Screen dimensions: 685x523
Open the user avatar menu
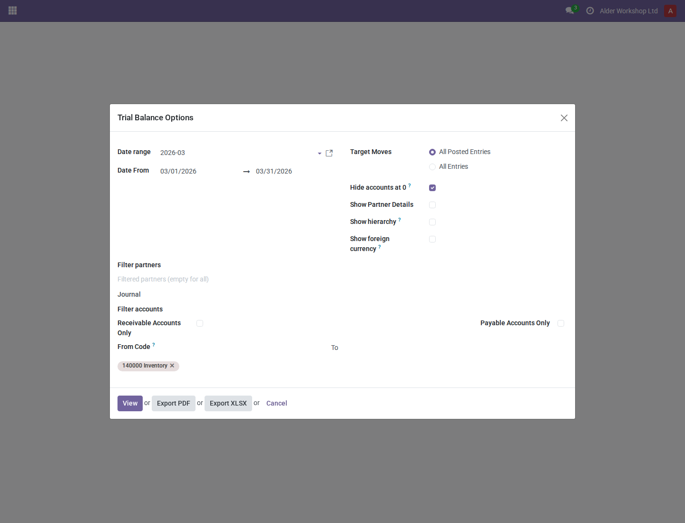coord(670,11)
